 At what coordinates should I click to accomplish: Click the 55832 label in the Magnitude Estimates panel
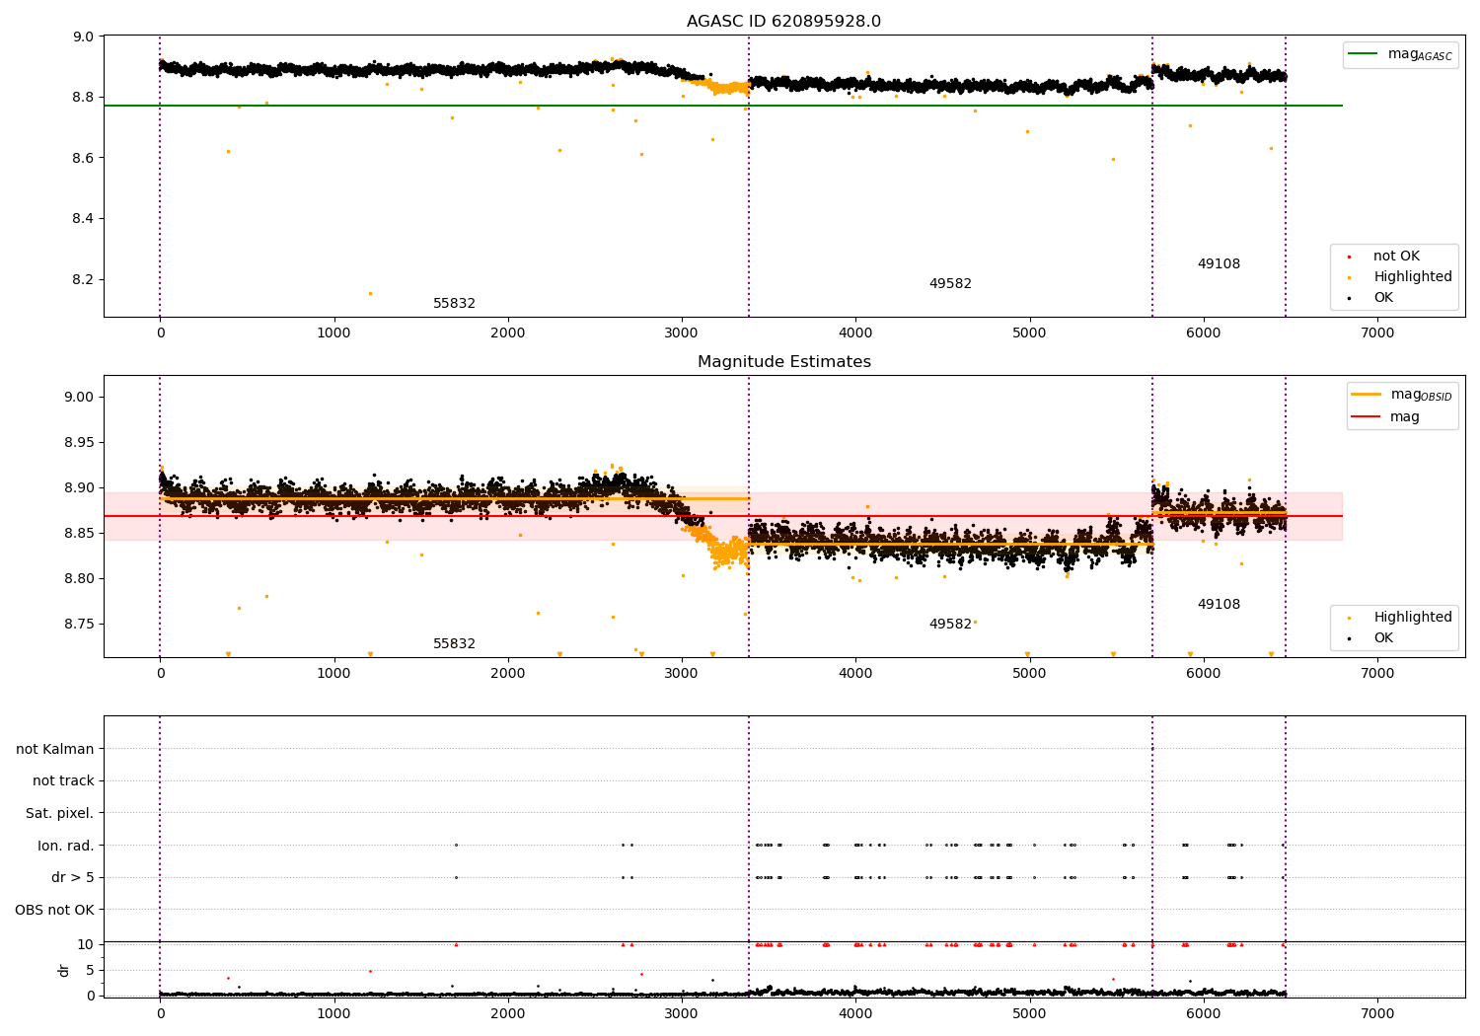pos(454,643)
